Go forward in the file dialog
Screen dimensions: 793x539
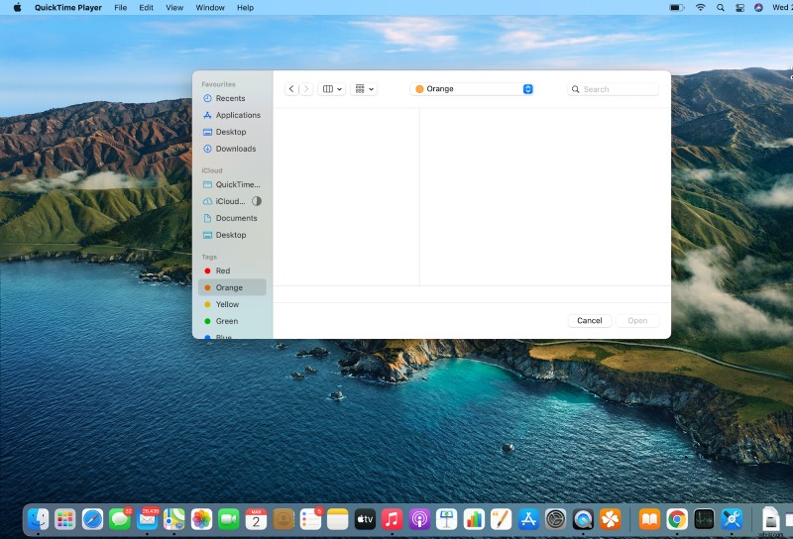pyautogui.click(x=306, y=89)
